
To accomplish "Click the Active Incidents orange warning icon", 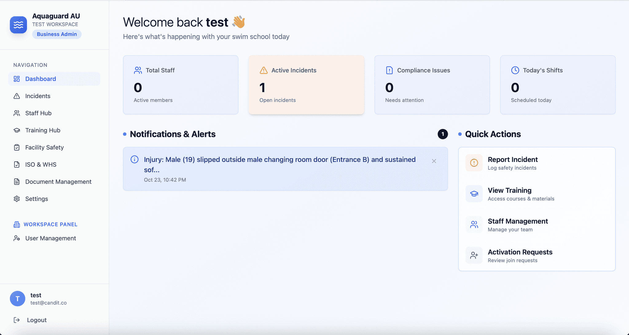I will [264, 70].
